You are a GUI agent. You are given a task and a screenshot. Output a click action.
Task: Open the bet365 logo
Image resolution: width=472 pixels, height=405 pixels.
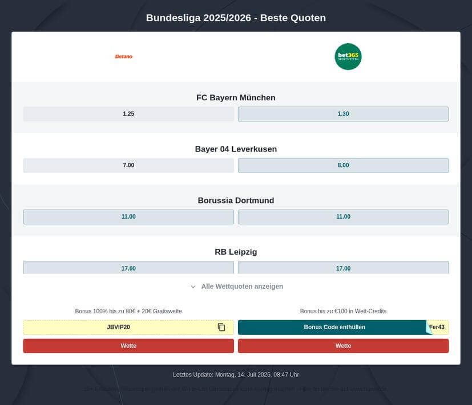tap(348, 56)
